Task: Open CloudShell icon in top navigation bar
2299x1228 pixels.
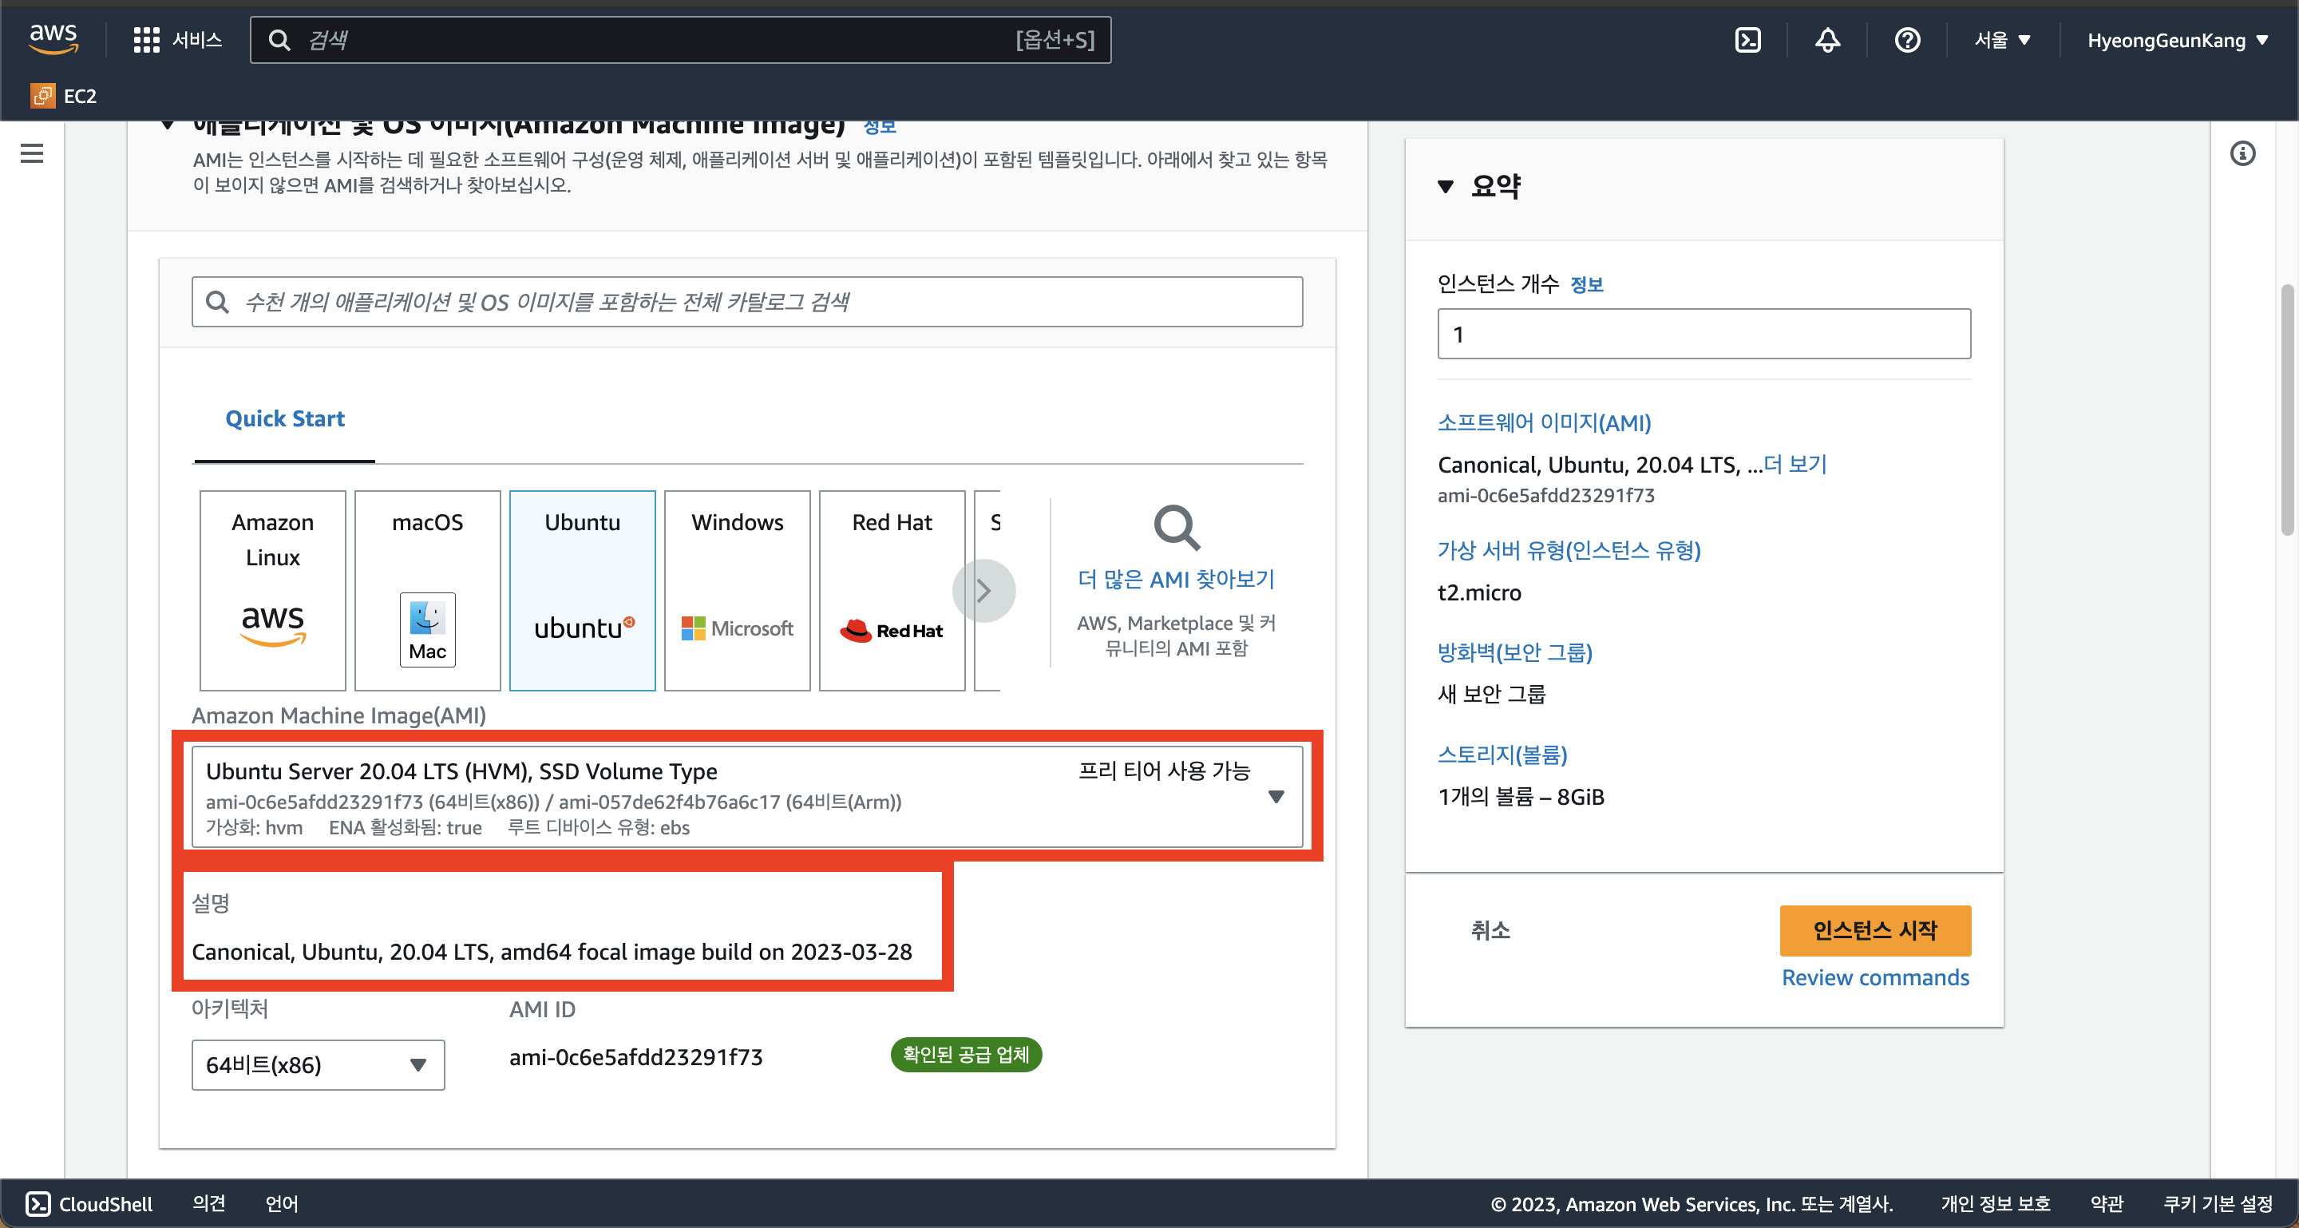Action: point(1747,40)
